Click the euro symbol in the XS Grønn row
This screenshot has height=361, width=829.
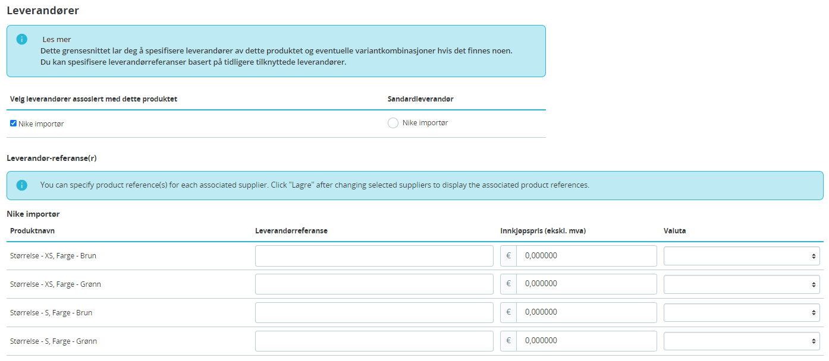point(508,284)
